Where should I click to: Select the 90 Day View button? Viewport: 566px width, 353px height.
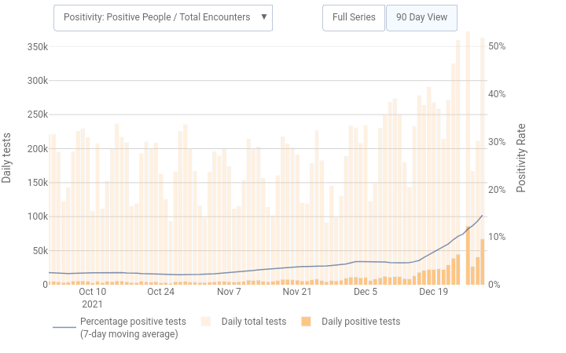421,16
